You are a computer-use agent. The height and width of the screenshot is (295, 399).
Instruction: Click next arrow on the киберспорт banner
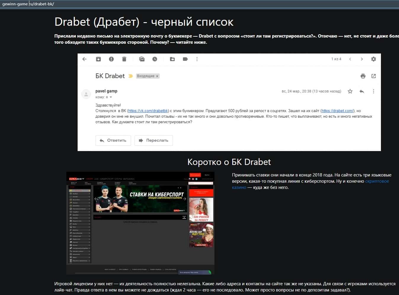(x=185, y=199)
